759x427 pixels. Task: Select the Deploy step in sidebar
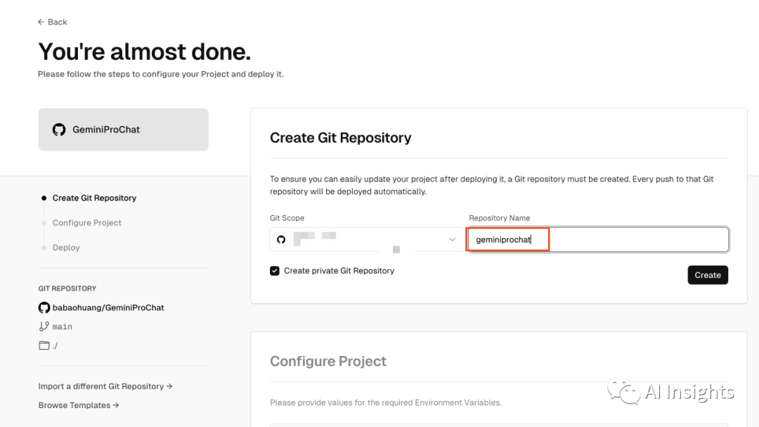click(66, 248)
